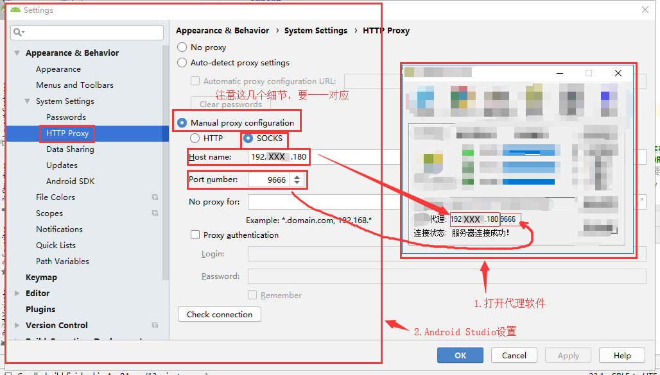Open Notifications settings page
Screen dimensions: 660x375
click(x=59, y=229)
